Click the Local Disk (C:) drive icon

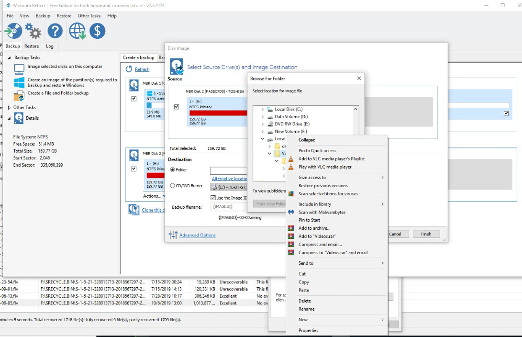tap(270, 109)
